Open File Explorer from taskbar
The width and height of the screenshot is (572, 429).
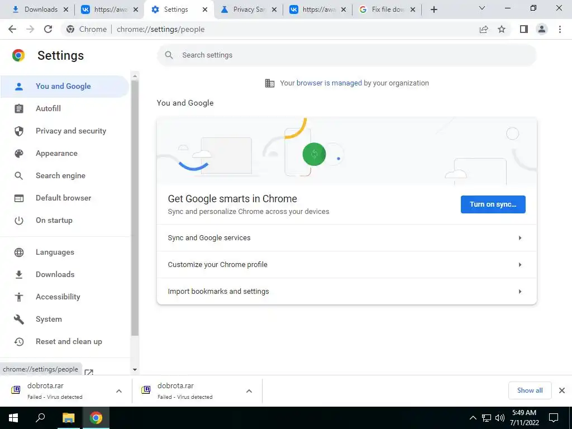pos(68,418)
